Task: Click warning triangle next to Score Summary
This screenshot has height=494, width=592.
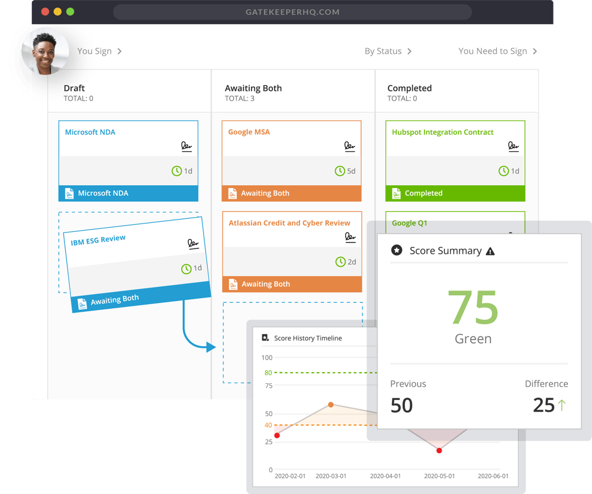Action: click(490, 251)
